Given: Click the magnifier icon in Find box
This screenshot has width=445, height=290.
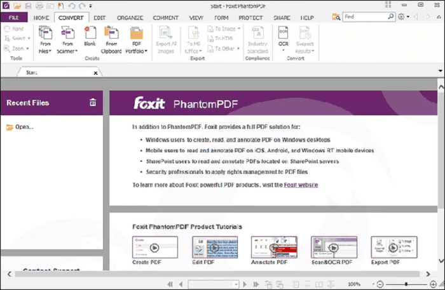Looking at the screenshot, I should [391, 16].
